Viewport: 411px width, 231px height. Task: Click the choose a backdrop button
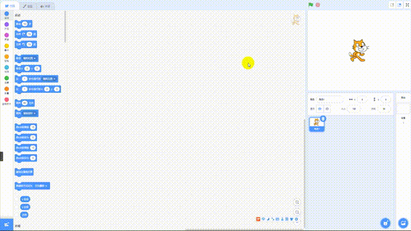coord(403,223)
